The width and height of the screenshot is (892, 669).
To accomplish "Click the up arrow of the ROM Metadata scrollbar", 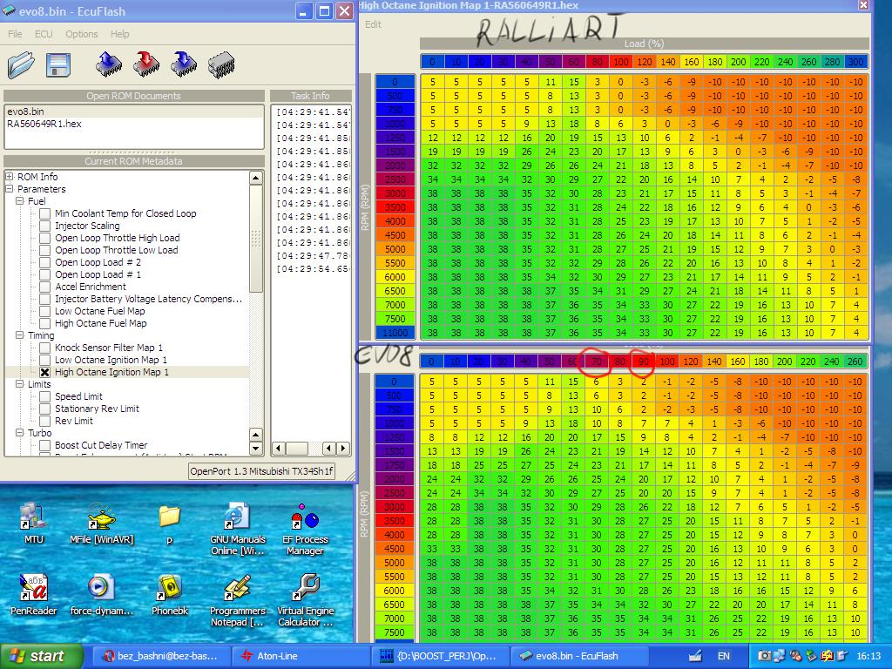I will (x=256, y=178).
